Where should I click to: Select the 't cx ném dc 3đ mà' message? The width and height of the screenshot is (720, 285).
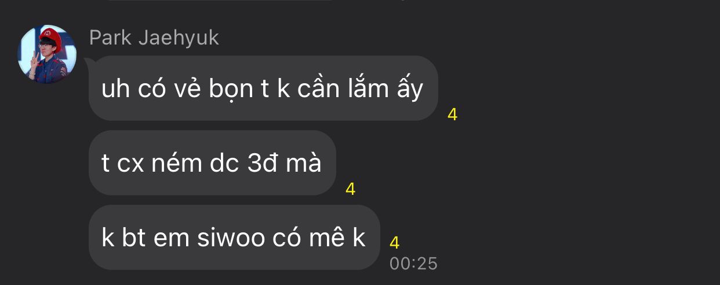click(212, 163)
